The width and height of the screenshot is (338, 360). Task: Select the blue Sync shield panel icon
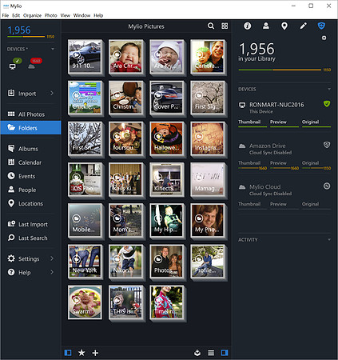coord(321,26)
